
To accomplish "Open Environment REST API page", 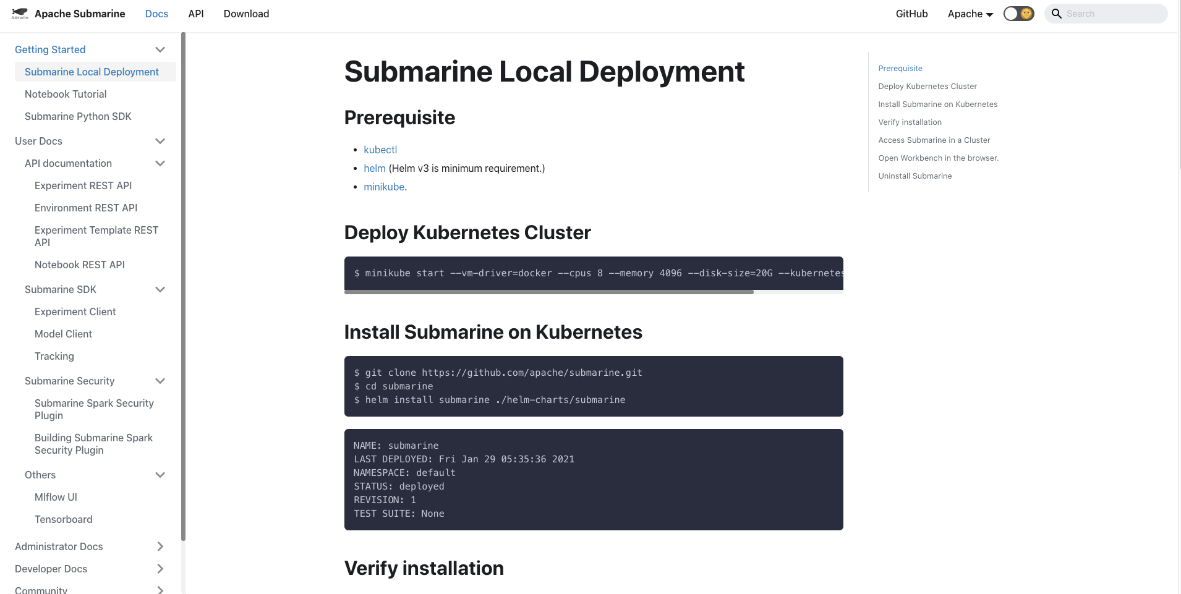I will tap(86, 208).
